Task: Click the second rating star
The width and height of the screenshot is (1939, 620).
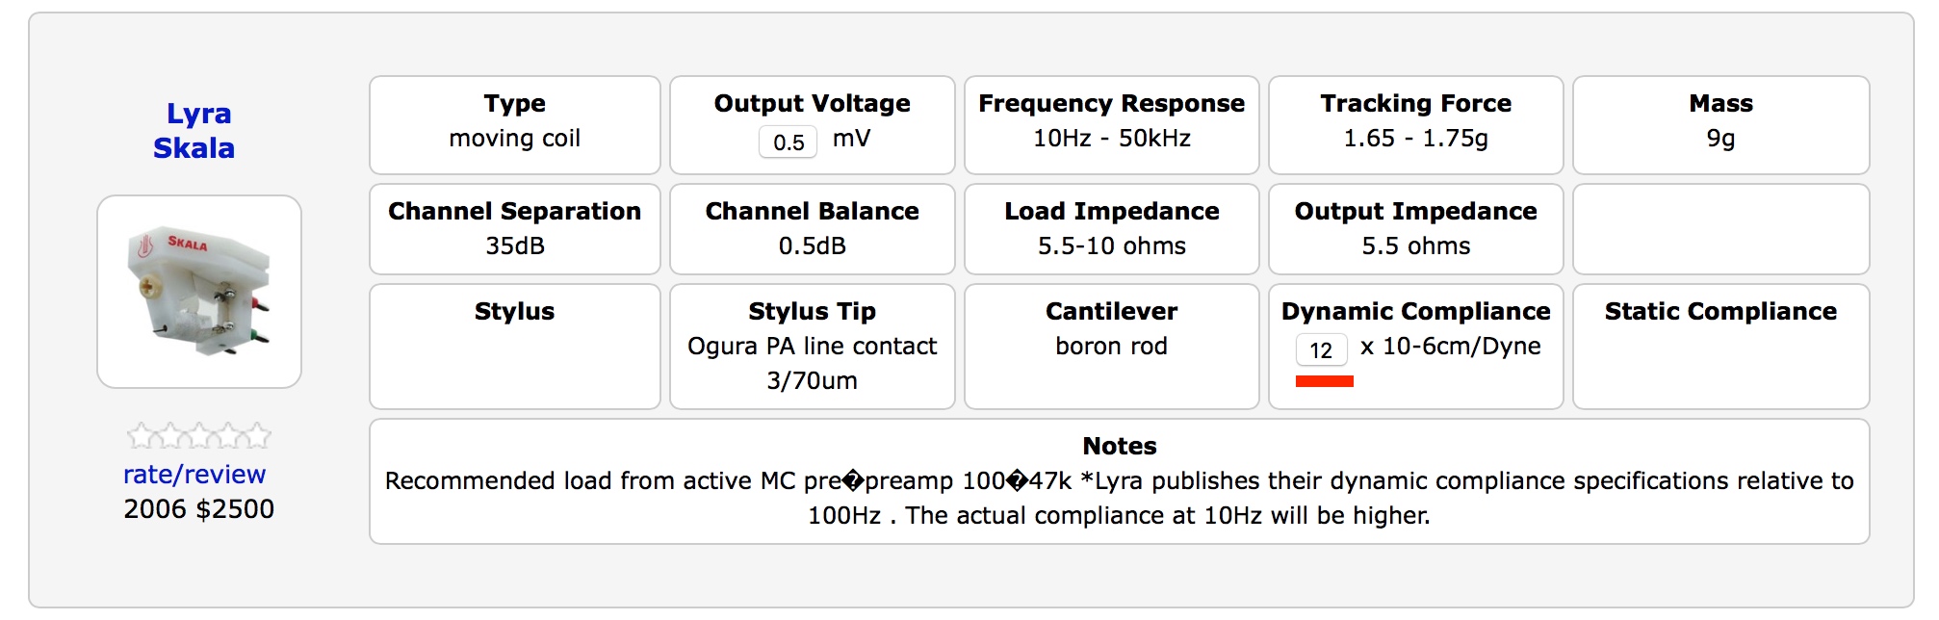Action: [170, 437]
